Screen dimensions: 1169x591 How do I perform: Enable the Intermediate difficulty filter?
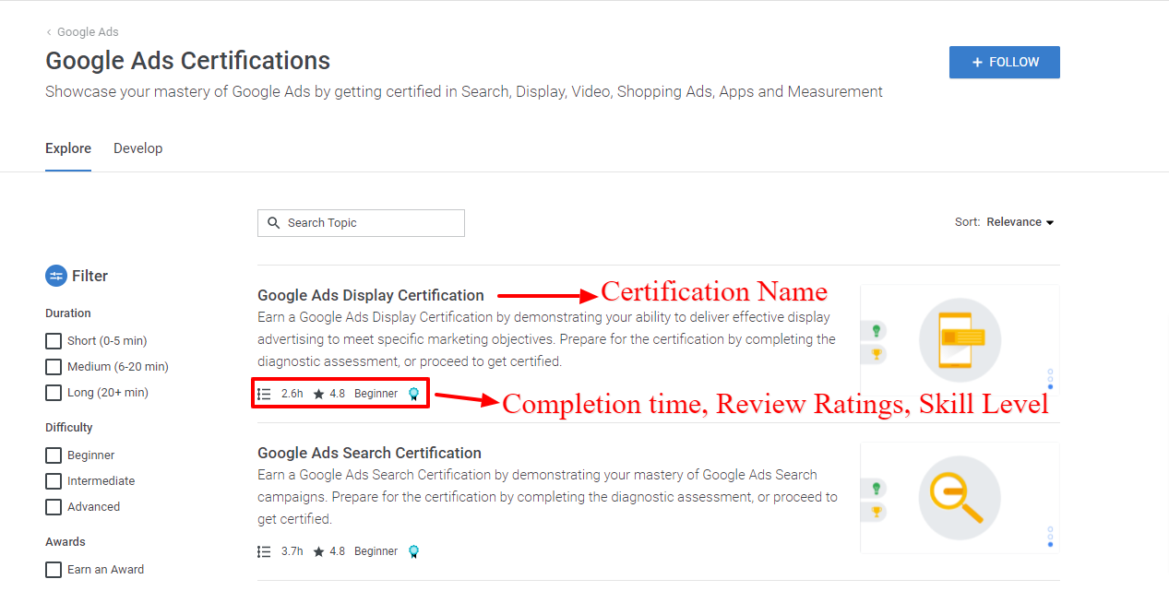click(54, 481)
